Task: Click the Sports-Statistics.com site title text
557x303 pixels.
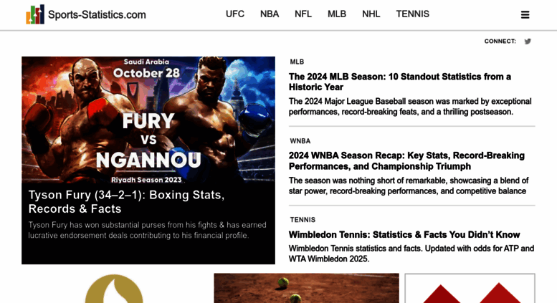Action: 97,14
